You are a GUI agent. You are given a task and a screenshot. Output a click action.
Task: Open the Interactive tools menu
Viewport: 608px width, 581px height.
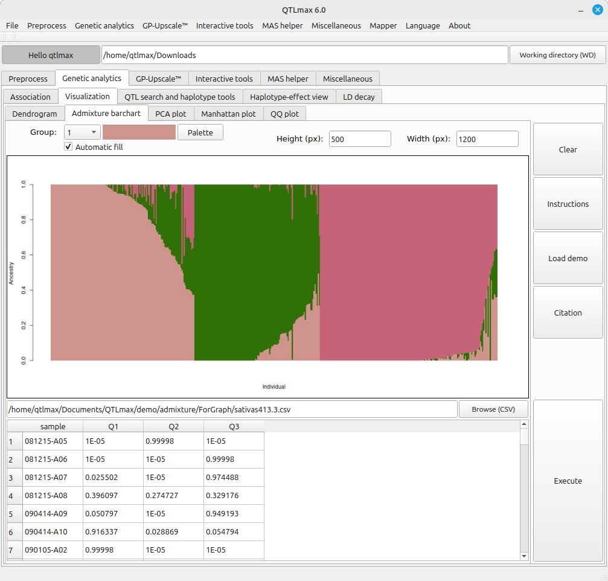pyautogui.click(x=225, y=25)
